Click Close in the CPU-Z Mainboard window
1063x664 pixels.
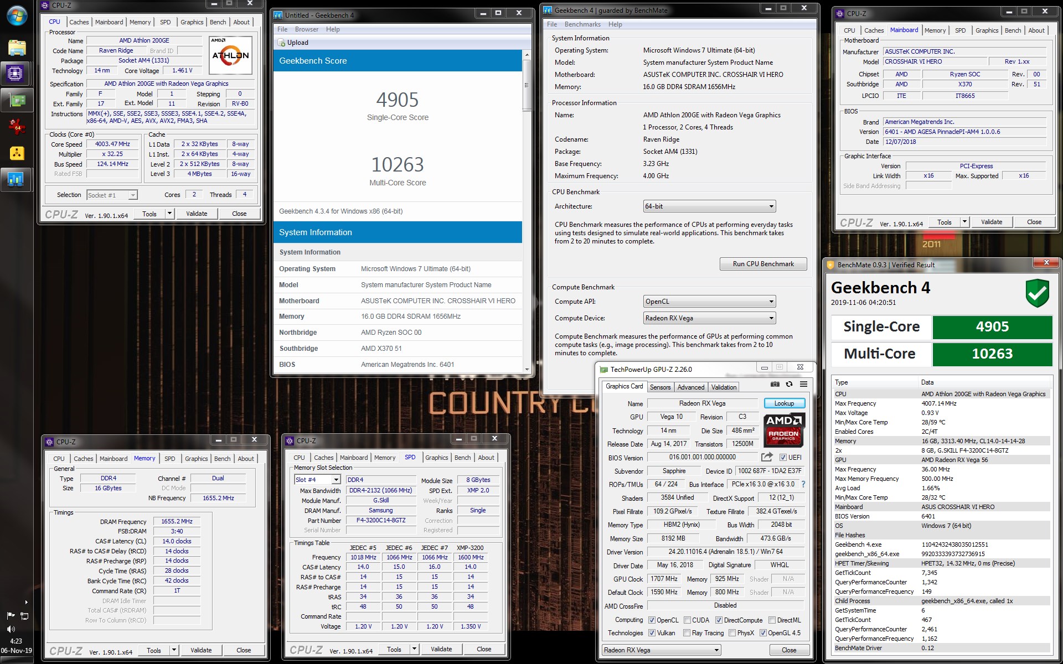pyautogui.click(x=1034, y=222)
